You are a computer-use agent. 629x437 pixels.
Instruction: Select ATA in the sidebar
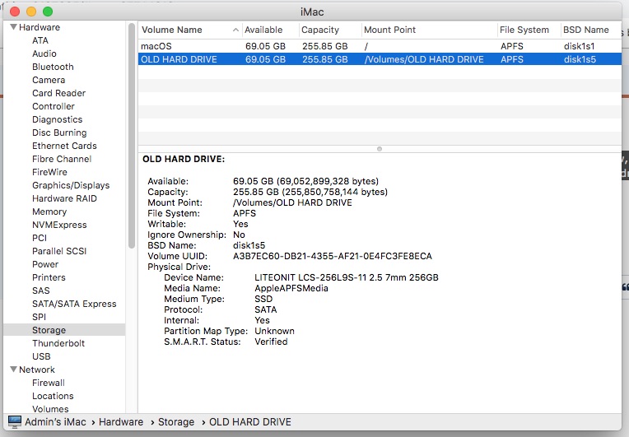pyautogui.click(x=40, y=40)
